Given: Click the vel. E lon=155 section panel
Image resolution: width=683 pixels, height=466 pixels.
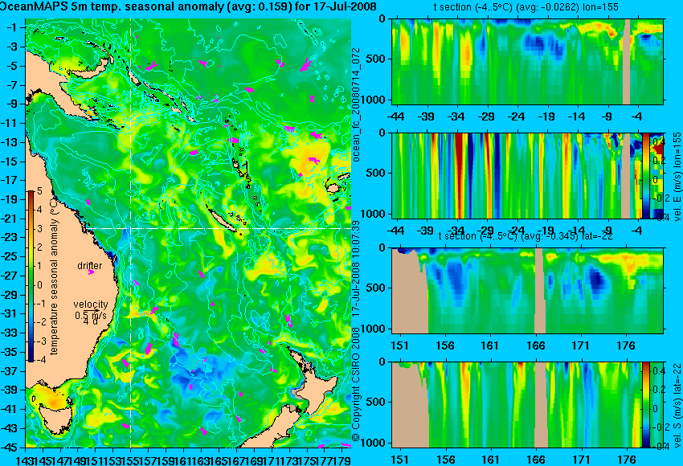Looking at the screenshot, I should [x=517, y=175].
